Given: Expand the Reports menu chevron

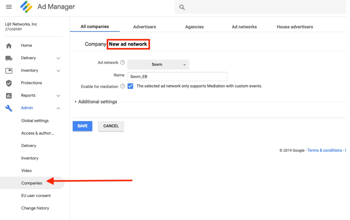Looking at the screenshot, I should (x=58, y=96).
